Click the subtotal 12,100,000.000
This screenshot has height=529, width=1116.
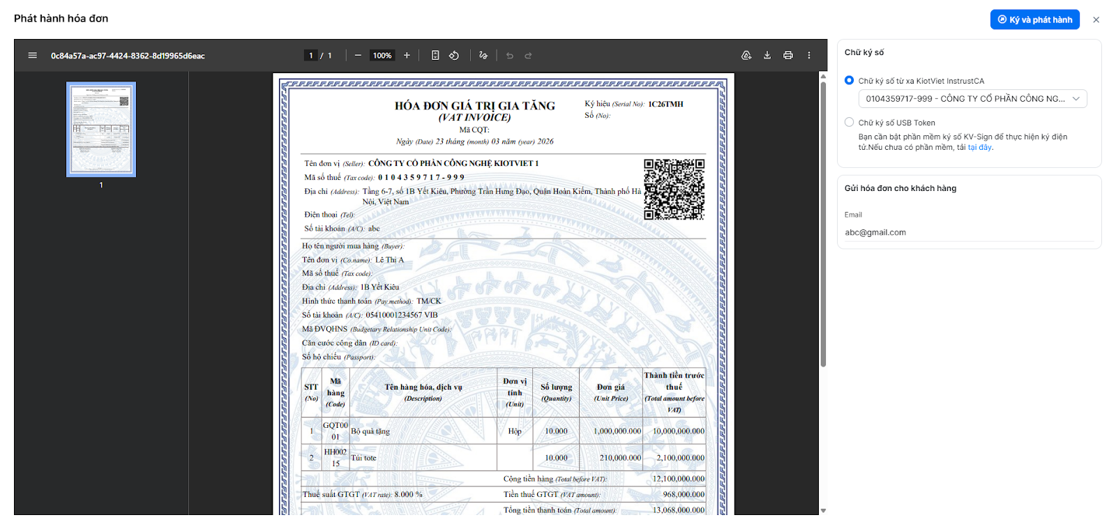coord(679,479)
